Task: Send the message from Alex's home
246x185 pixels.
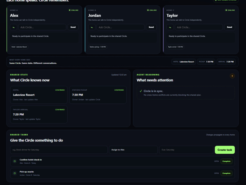Action: (73, 27)
